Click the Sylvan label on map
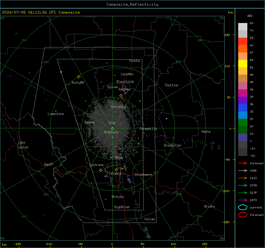 point(112,87)
